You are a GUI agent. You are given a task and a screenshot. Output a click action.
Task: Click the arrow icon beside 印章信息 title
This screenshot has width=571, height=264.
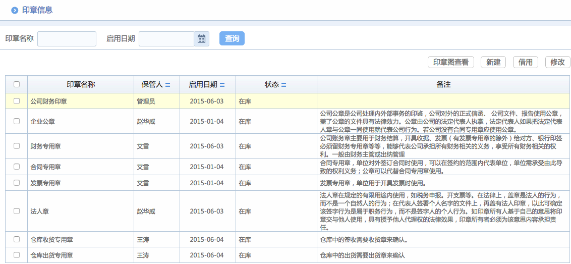[x=15, y=10]
